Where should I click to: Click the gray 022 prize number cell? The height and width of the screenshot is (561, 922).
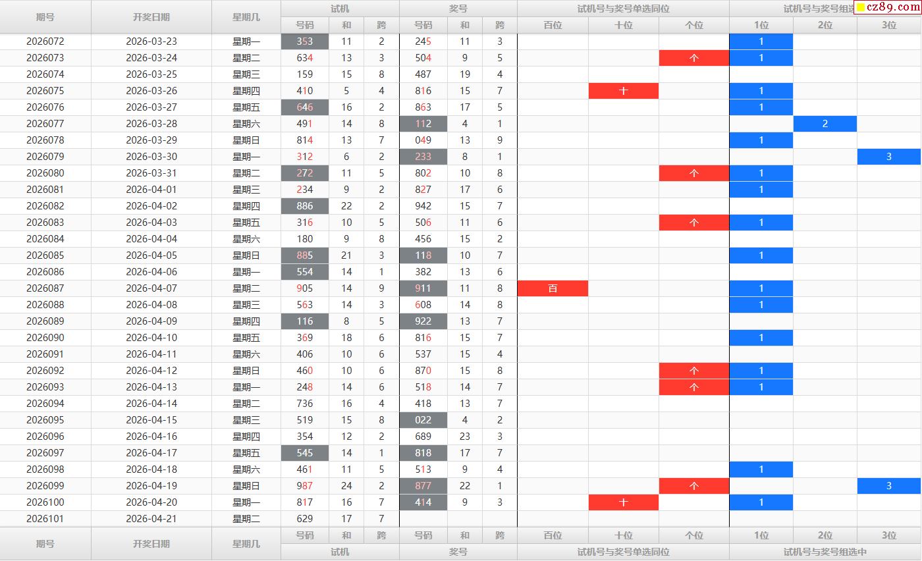point(423,420)
